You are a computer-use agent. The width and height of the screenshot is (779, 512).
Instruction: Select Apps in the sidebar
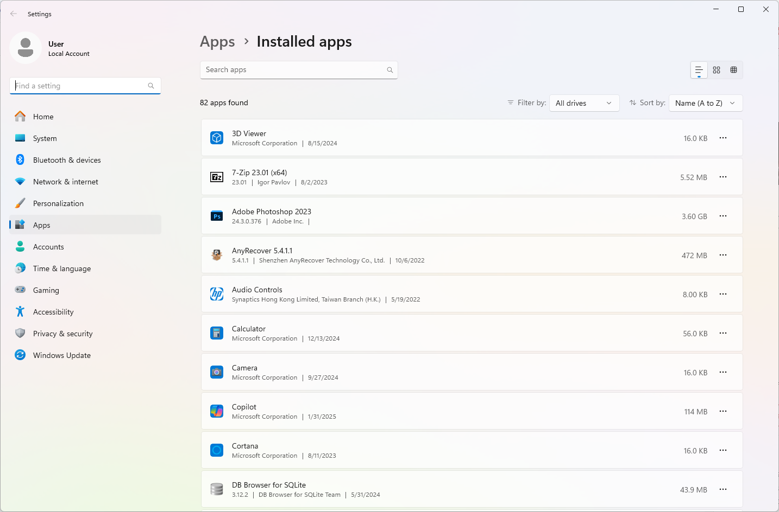(x=85, y=225)
